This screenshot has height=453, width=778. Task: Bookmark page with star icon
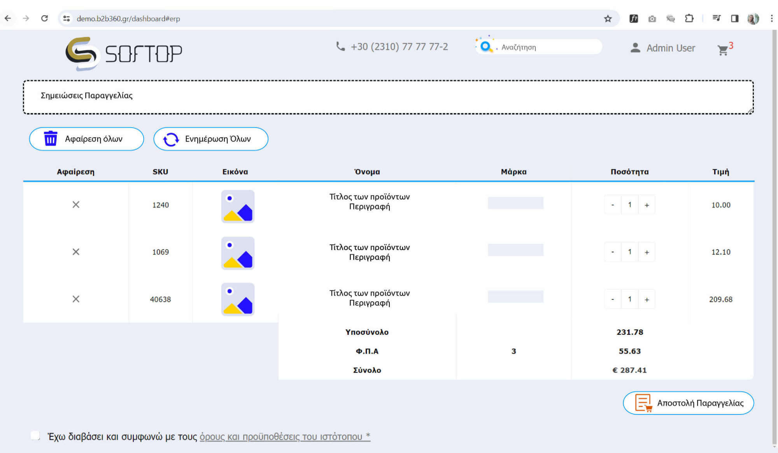coord(608,18)
